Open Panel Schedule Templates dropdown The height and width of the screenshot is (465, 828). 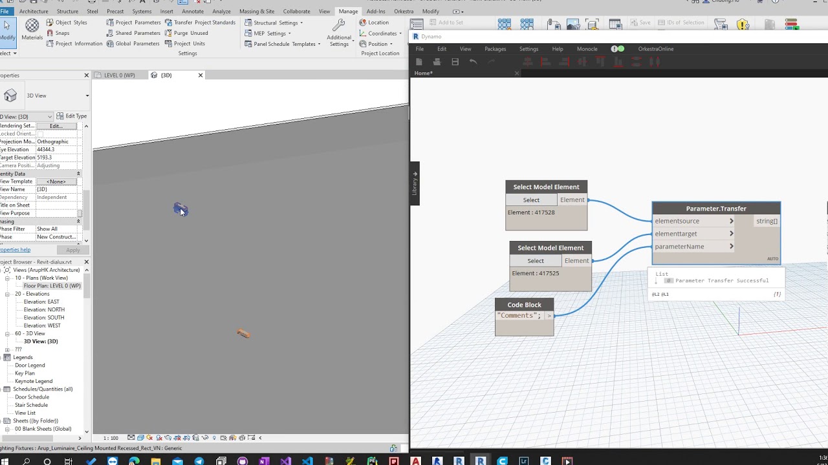coord(283,44)
